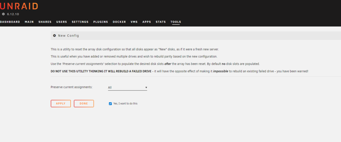Select the Tools menu item
This screenshot has height=142, width=341.
(176, 22)
